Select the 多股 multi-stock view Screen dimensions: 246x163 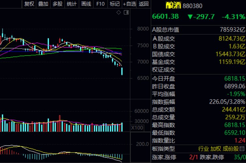tap(58, 4)
